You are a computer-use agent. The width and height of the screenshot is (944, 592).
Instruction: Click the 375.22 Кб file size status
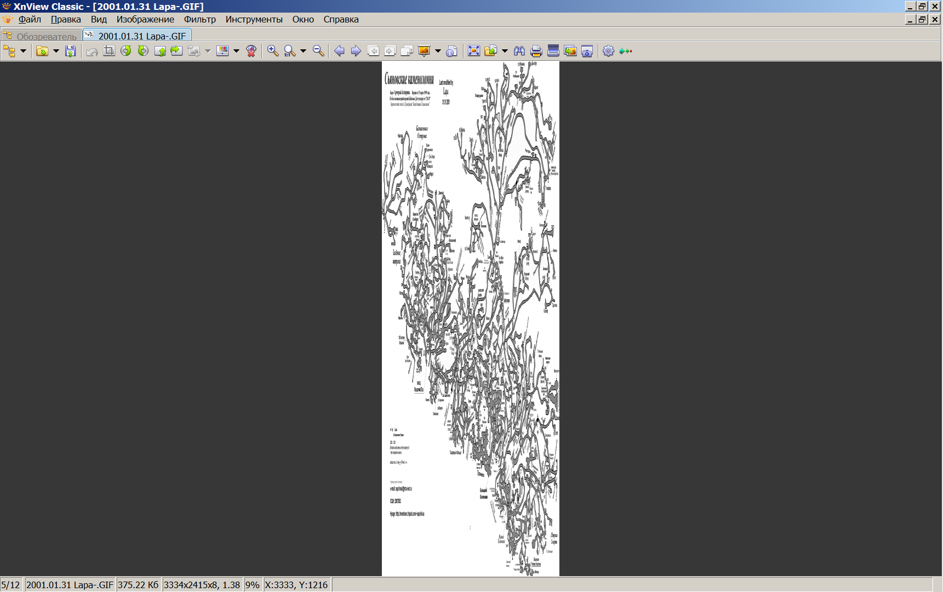[138, 585]
